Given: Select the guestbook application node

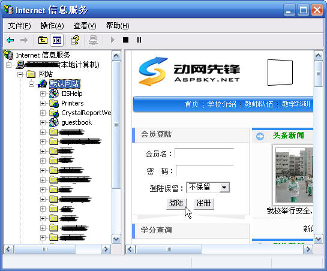Looking at the screenshot, I should pyautogui.click(x=76, y=122).
